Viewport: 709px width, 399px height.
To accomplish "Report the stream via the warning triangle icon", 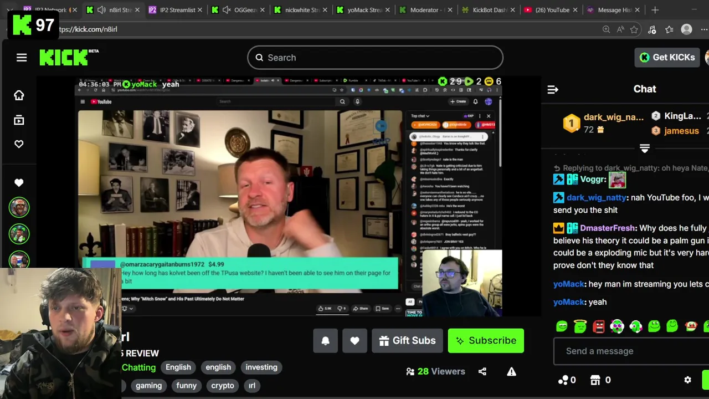I will (x=511, y=371).
